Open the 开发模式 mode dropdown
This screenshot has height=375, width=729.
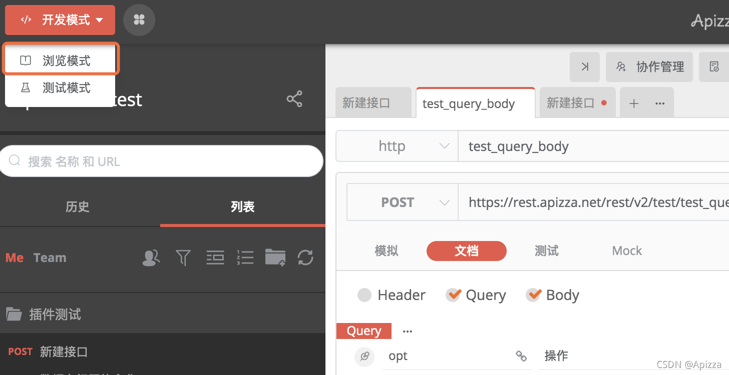[60, 20]
